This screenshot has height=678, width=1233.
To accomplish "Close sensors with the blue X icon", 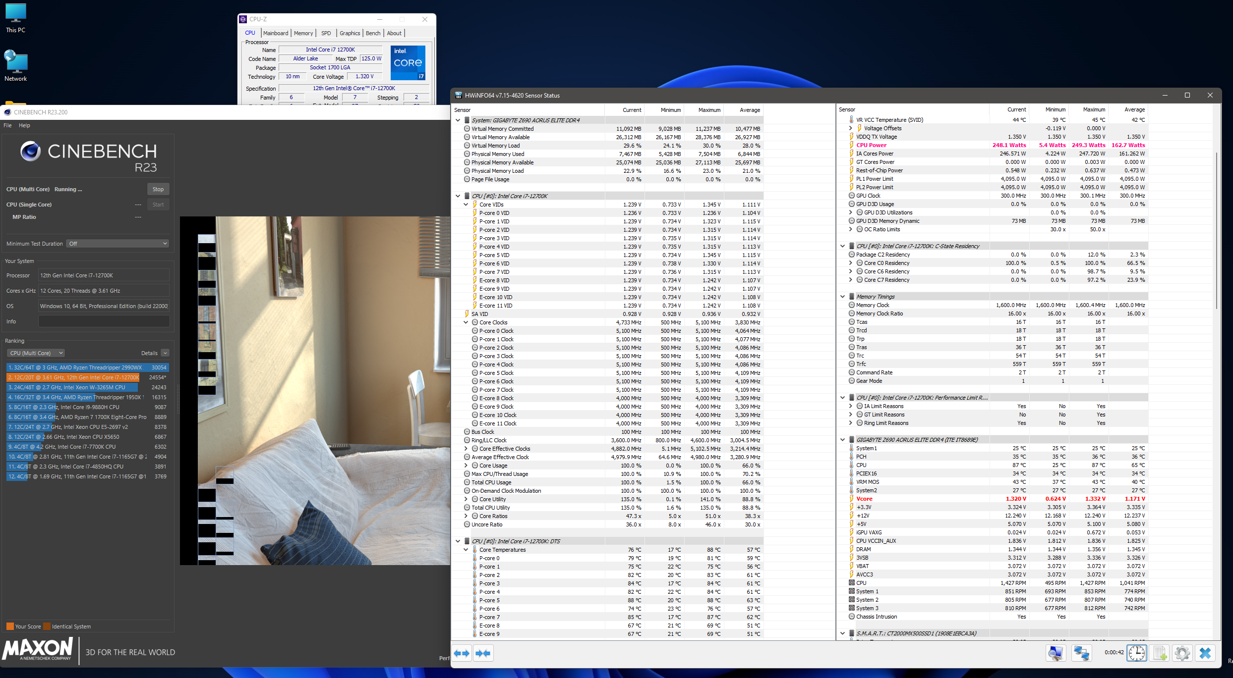I will click(x=1205, y=653).
